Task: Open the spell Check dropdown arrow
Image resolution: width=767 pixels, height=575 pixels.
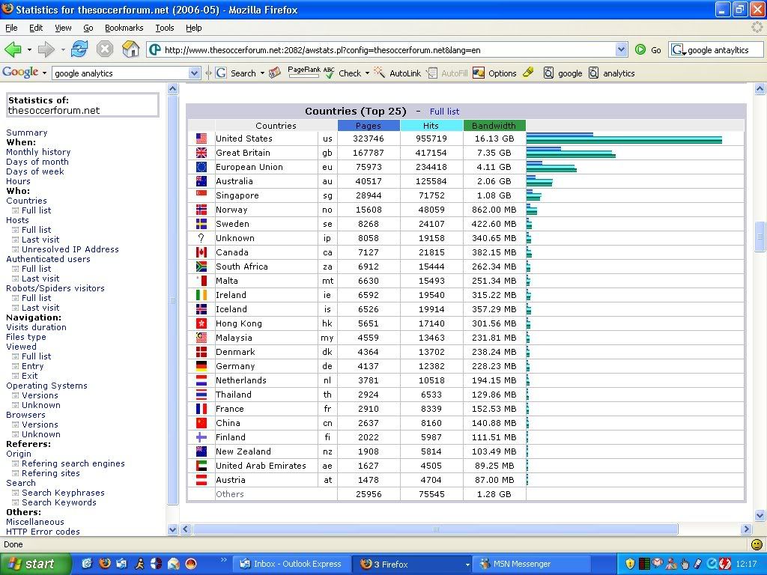Action: coord(367,73)
